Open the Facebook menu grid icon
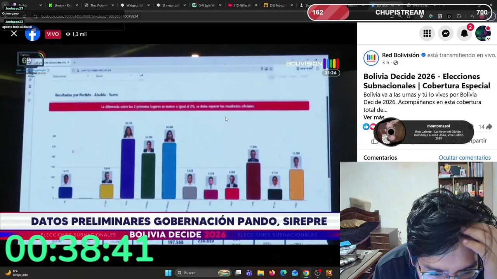 pyautogui.click(x=427, y=34)
